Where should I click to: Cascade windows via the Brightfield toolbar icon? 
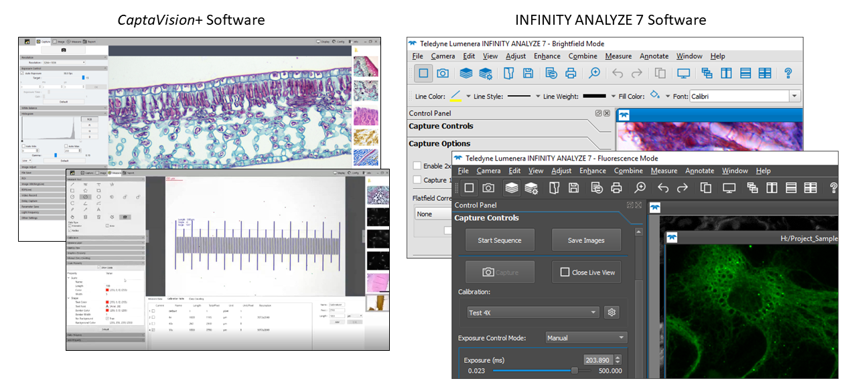pyautogui.click(x=707, y=74)
